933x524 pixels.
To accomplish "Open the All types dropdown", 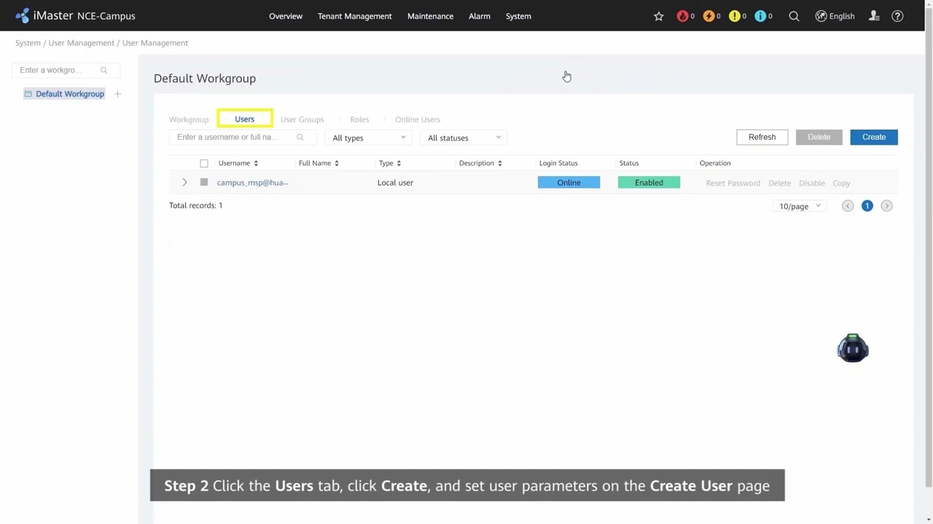I will (x=368, y=138).
